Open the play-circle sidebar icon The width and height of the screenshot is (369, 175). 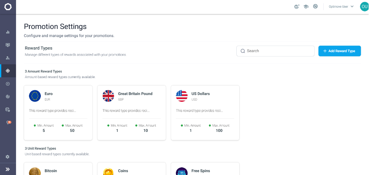(8, 84)
